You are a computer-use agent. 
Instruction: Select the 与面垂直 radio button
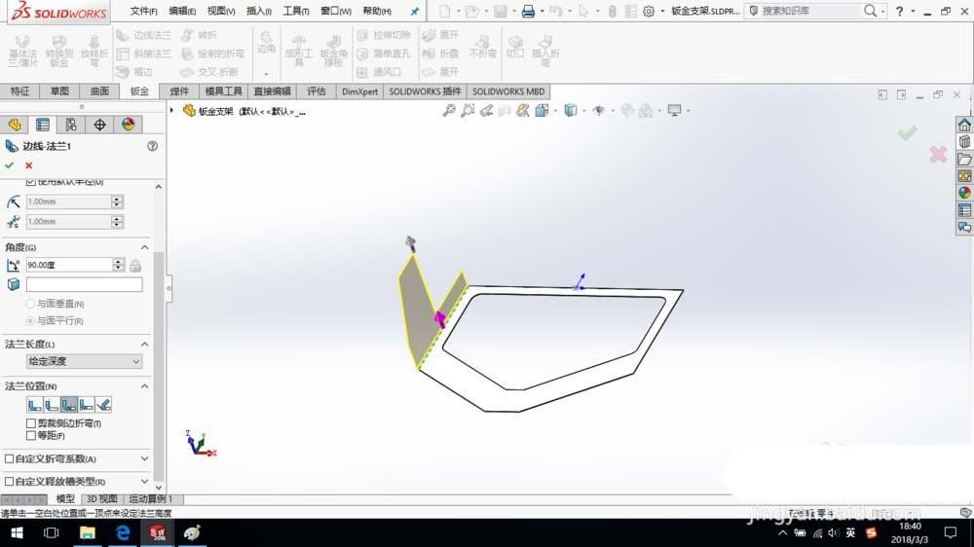pos(30,304)
